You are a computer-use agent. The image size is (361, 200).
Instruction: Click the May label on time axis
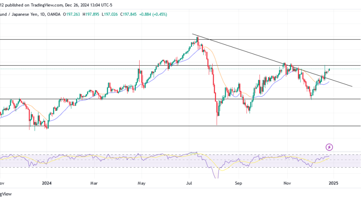[141, 183]
